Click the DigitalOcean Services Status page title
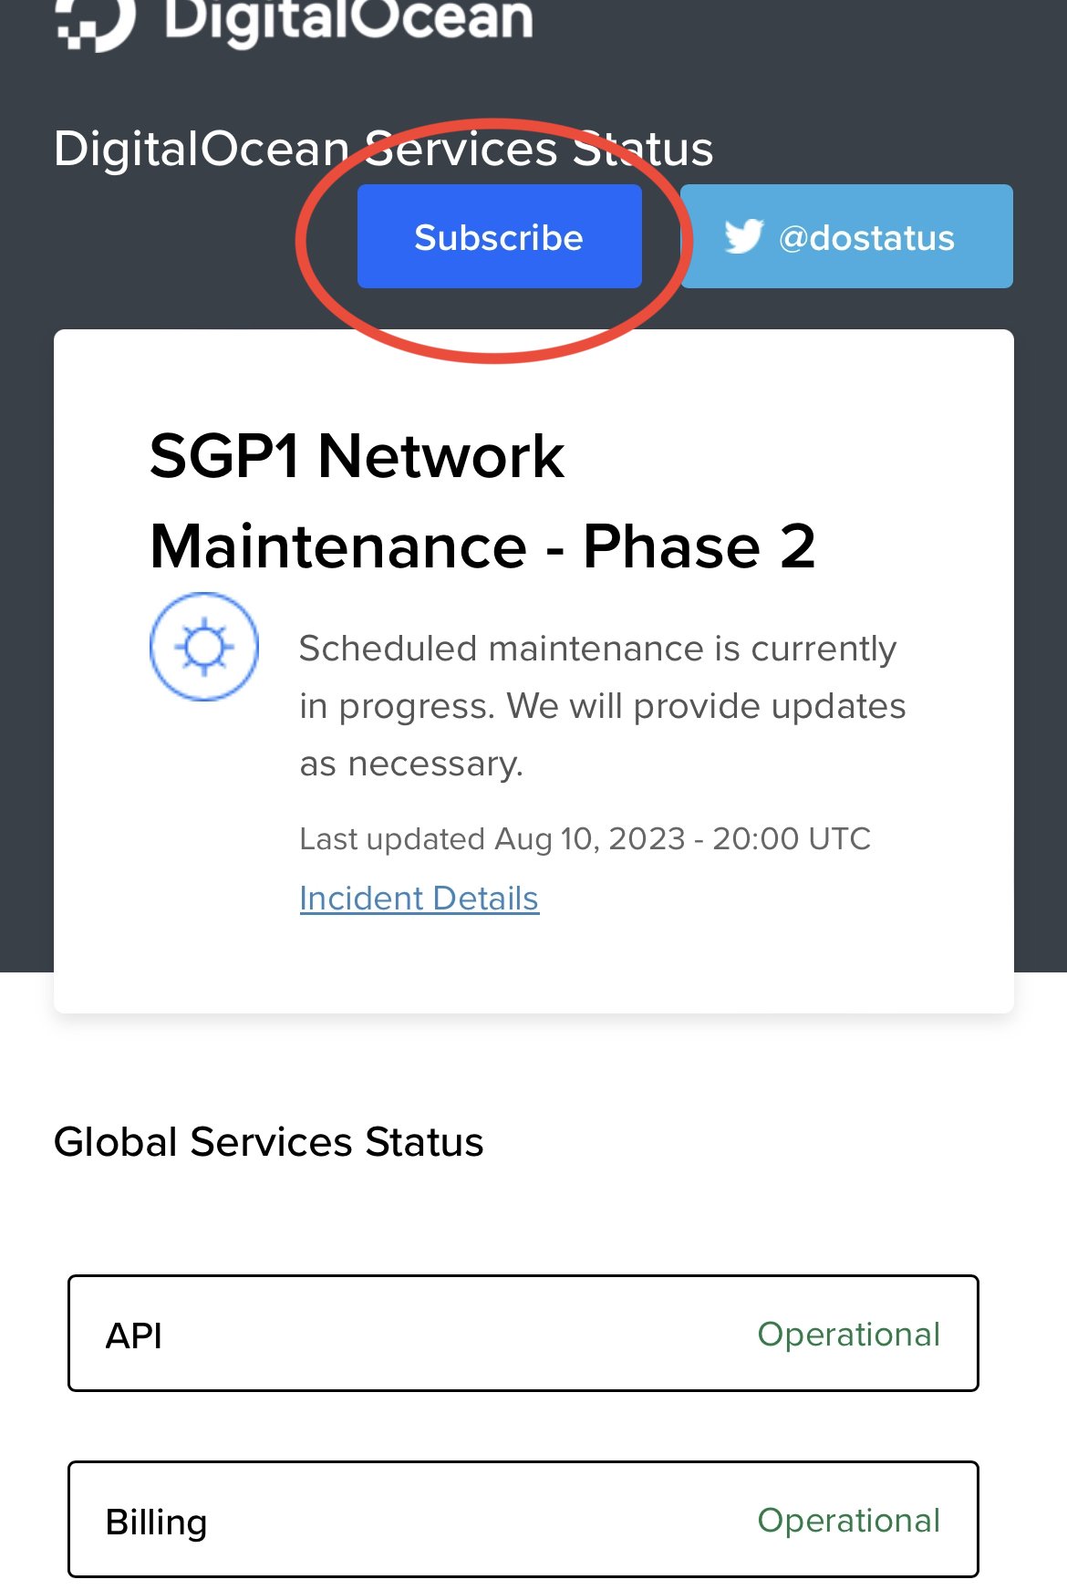Viewport: 1067px width, 1590px height. pos(383,149)
